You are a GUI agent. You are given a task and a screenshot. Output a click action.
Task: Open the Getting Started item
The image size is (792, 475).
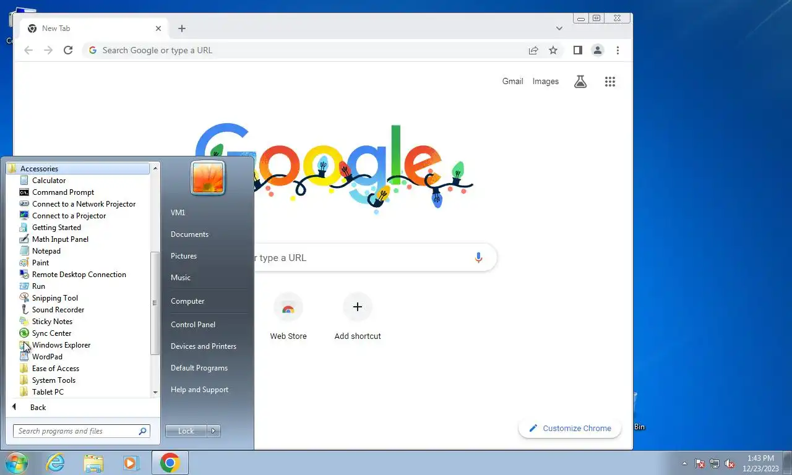56,228
